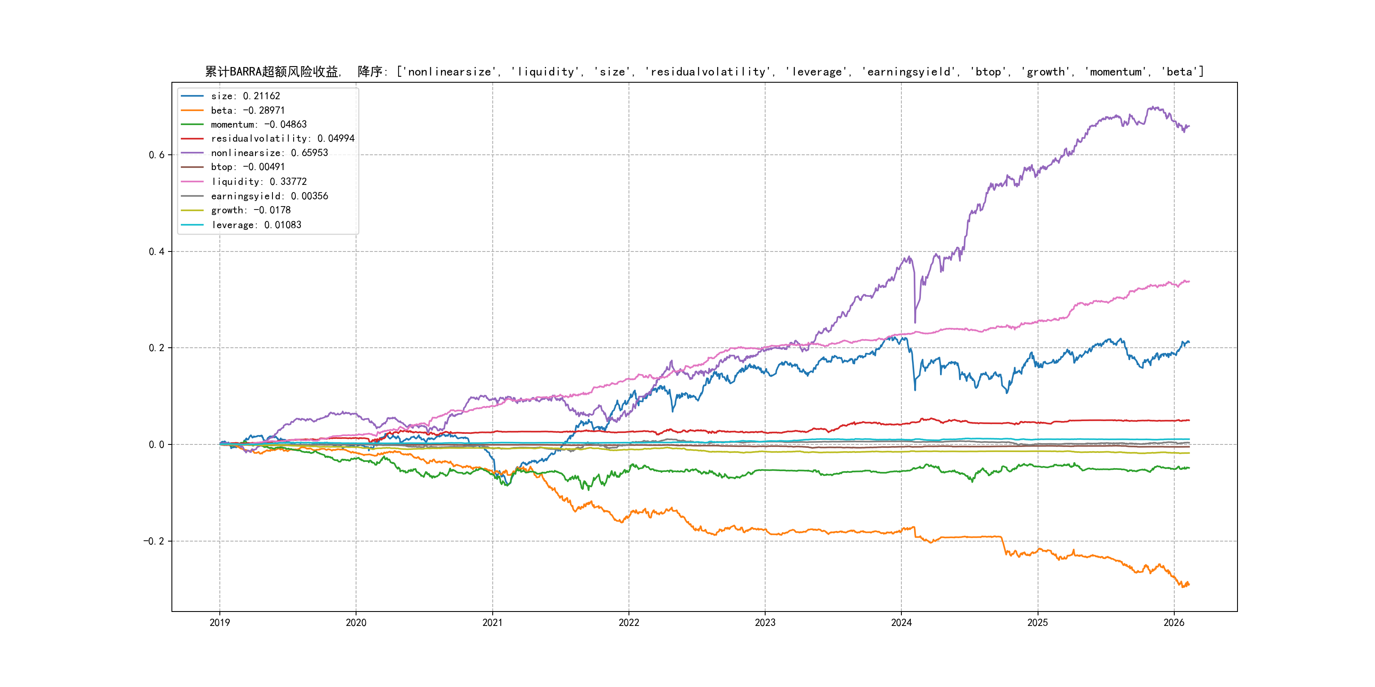Image resolution: width=1375 pixels, height=687 pixels.
Task: Click the nonlinearsize purple legend line swatch
Action: point(192,153)
